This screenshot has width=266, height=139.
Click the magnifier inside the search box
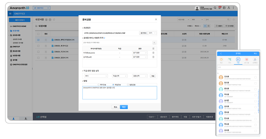[x=228, y=20]
